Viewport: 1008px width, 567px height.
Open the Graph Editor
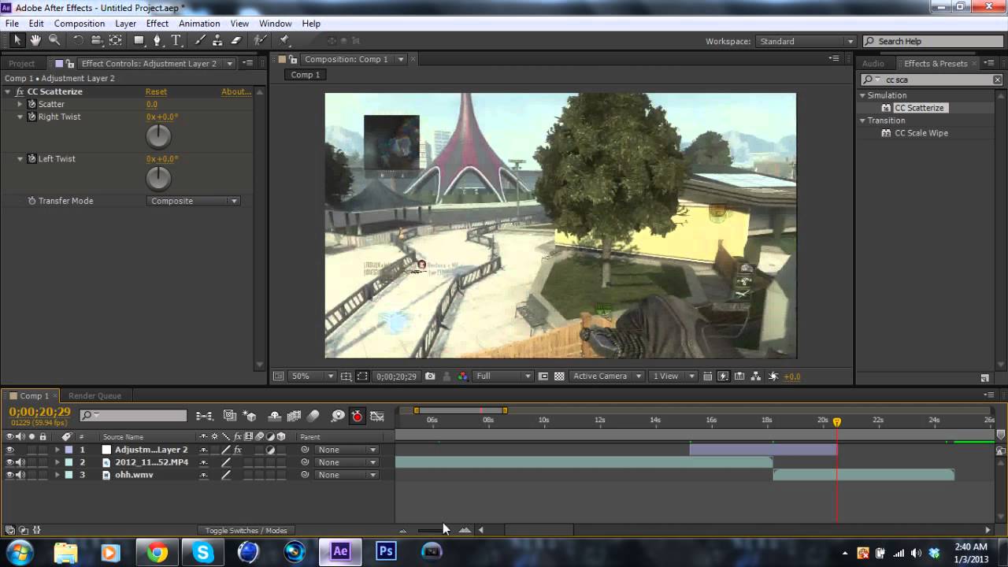[x=377, y=416]
